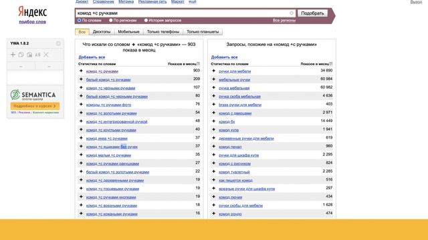Add 'комод мальм +с ручками' via plus icon
428x240 pixels.
[81, 155]
